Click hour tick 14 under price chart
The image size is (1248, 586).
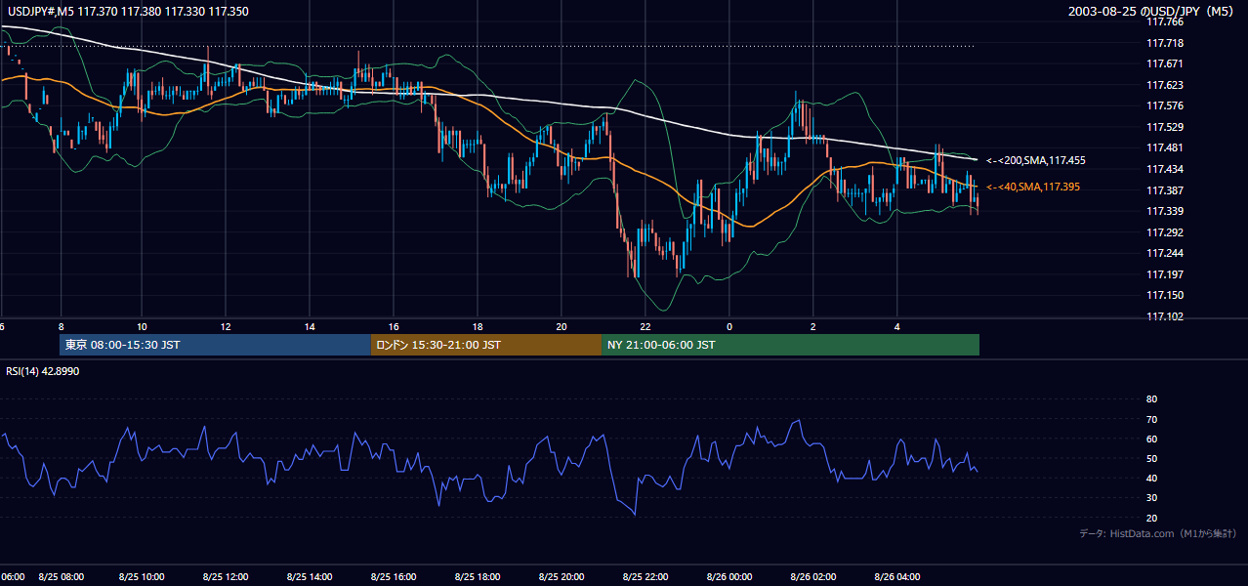click(x=311, y=326)
